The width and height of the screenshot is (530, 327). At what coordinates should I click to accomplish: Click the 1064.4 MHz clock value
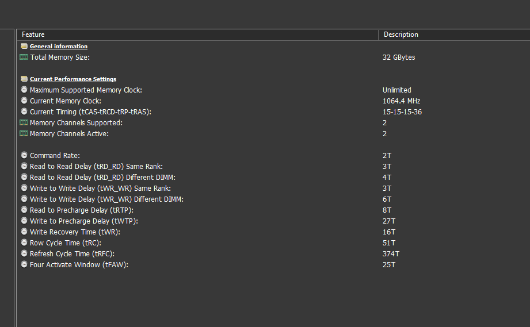(x=401, y=101)
